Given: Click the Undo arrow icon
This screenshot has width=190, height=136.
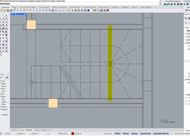Looking at the screenshot, I should click(27, 10).
